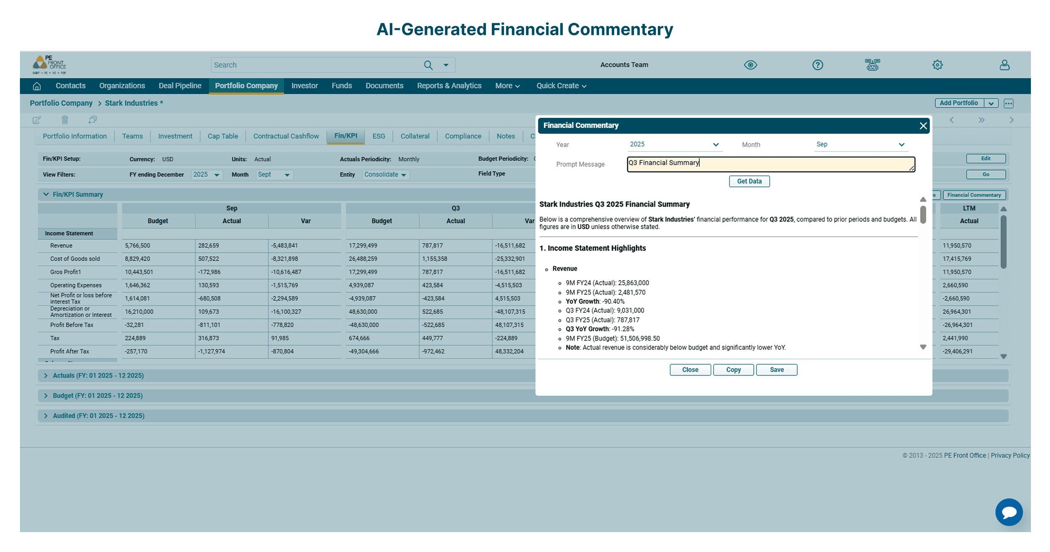This screenshot has height=552, width=1050.
Task: Open the FY ending year 2025 dropdown
Action: pos(207,175)
